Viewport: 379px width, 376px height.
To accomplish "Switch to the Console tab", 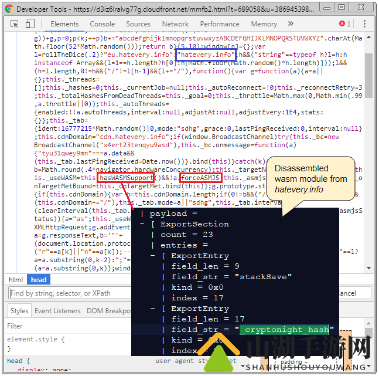I will [103, 24].
